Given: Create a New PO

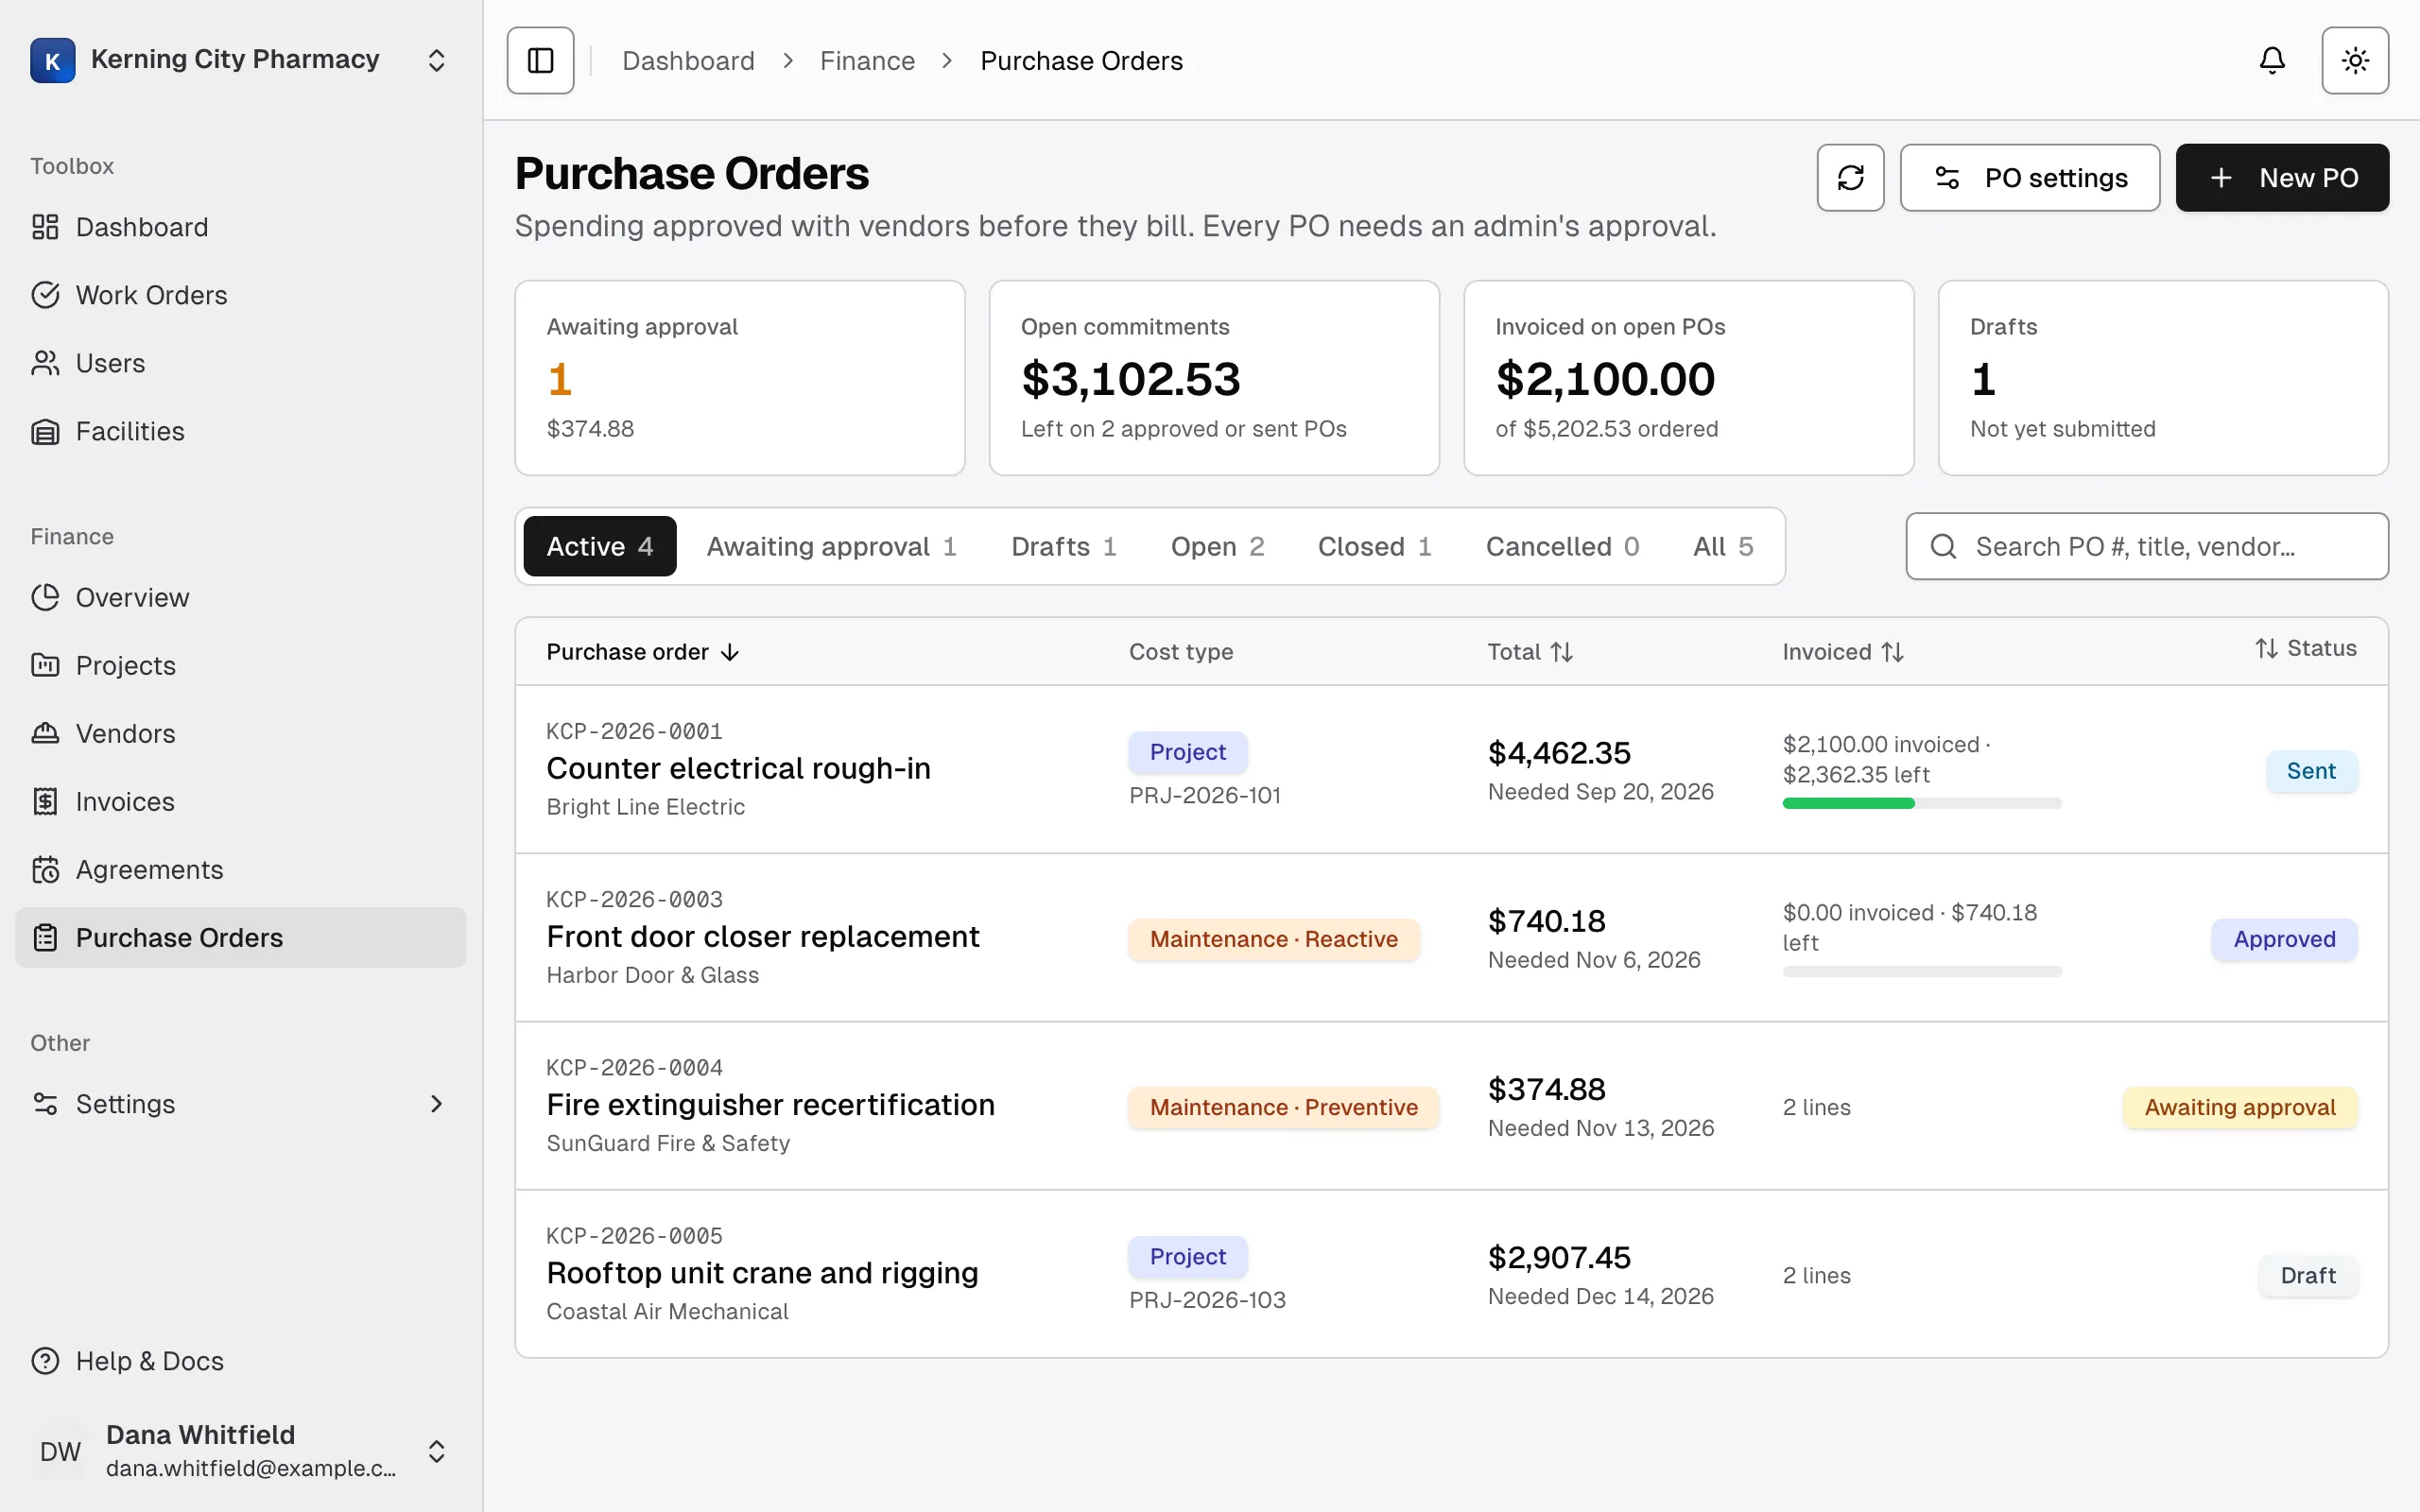Looking at the screenshot, I should 2282,177.
